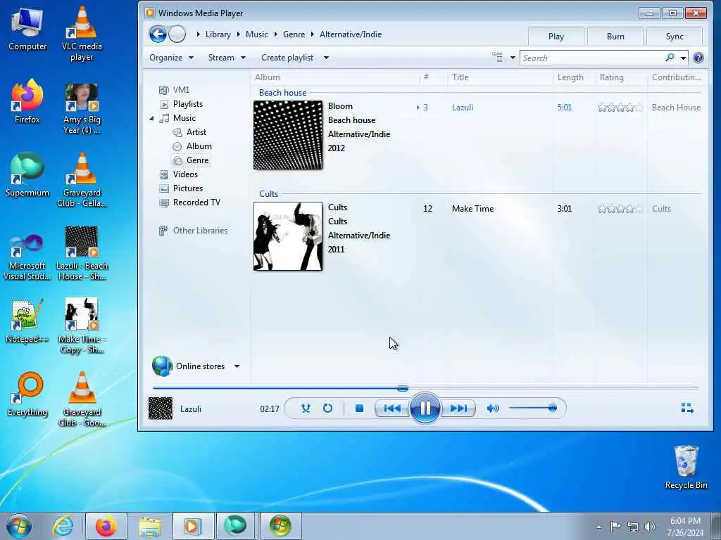This screenshot has height=540, width=721.
Task: Click Library in the breadcrumb
Action: (218, 34)
